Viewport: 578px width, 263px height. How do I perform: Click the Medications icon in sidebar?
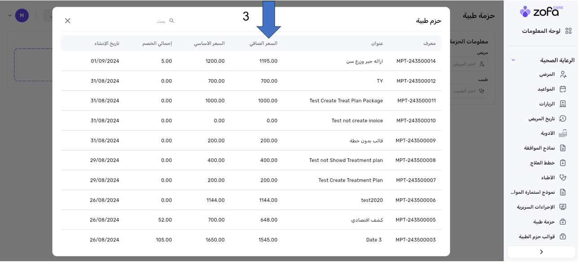pos(563,133)
